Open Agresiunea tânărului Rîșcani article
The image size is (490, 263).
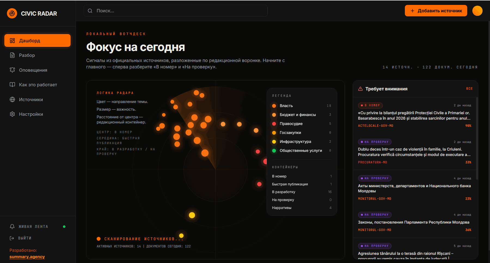[406, 256]
